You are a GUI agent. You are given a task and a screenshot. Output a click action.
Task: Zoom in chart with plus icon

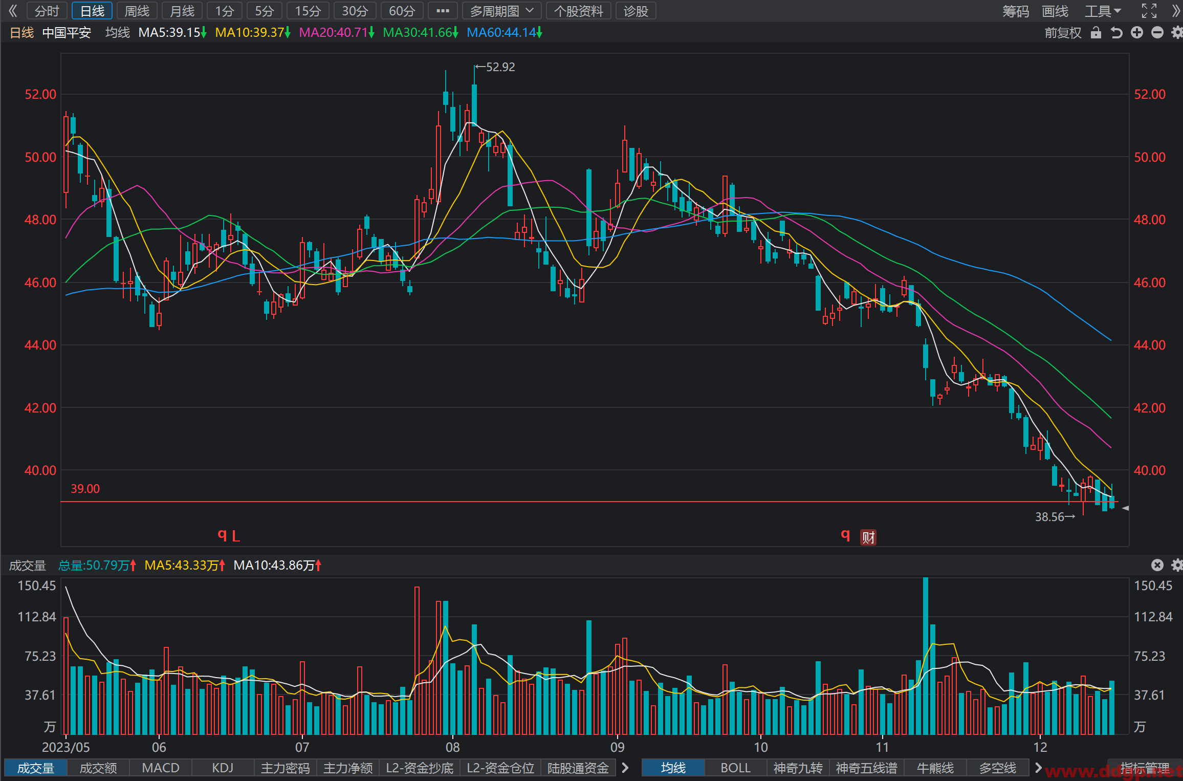point(1137,33)
